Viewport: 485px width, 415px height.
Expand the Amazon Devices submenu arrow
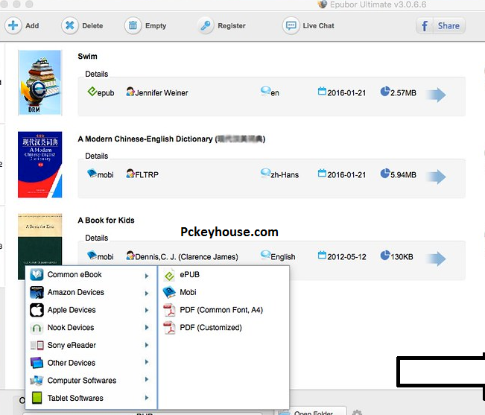tap(147, 293)
